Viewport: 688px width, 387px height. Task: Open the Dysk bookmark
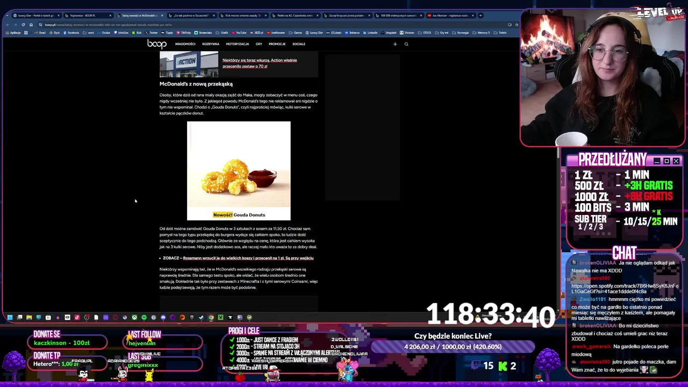[x=55, y=33]
